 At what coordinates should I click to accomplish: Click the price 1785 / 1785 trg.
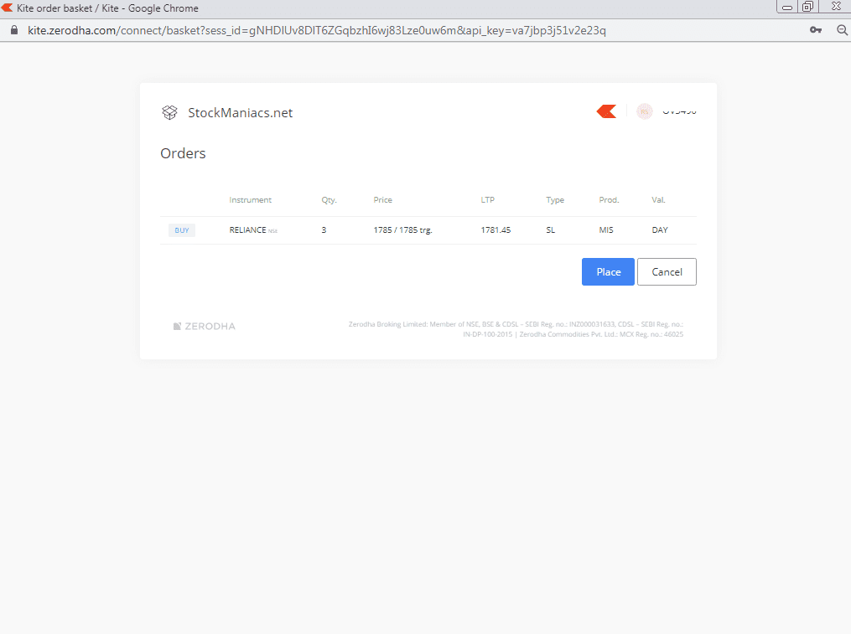tap(402, 230)
